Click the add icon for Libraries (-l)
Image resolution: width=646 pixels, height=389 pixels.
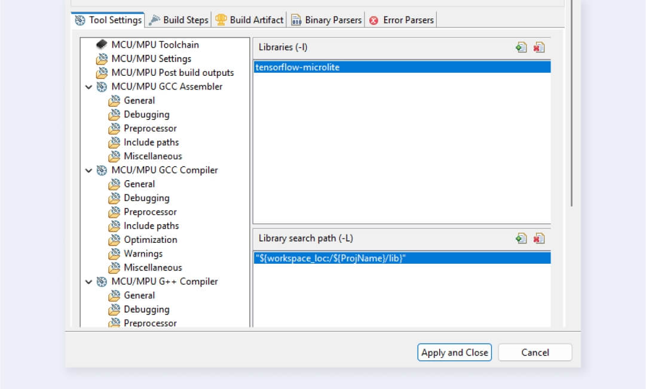coord(521,48)
